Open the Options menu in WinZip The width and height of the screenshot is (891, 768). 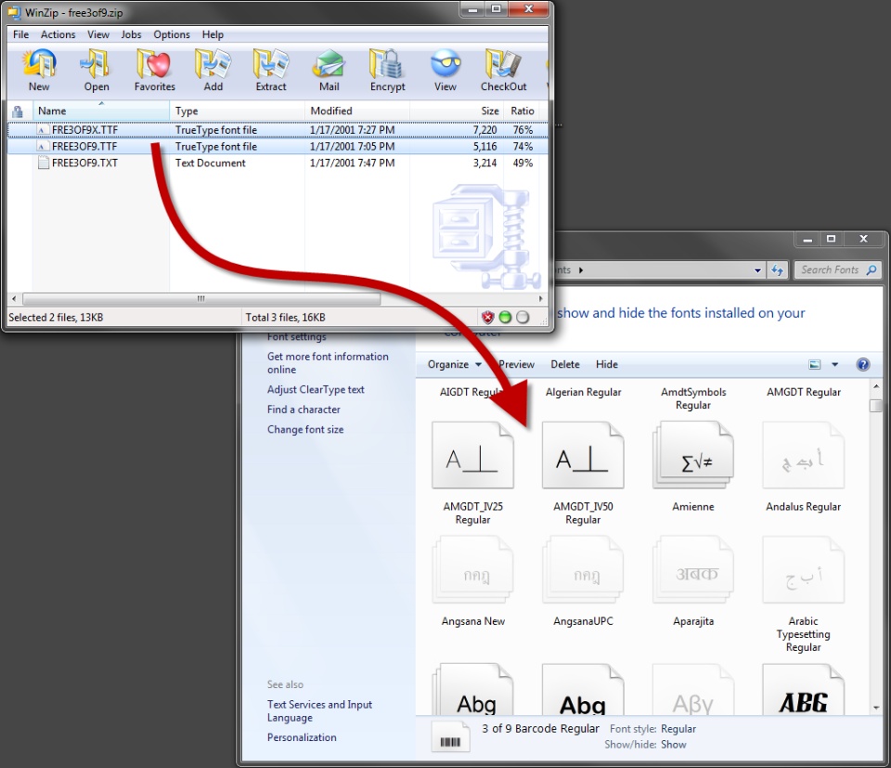click(x=172, y=34)
